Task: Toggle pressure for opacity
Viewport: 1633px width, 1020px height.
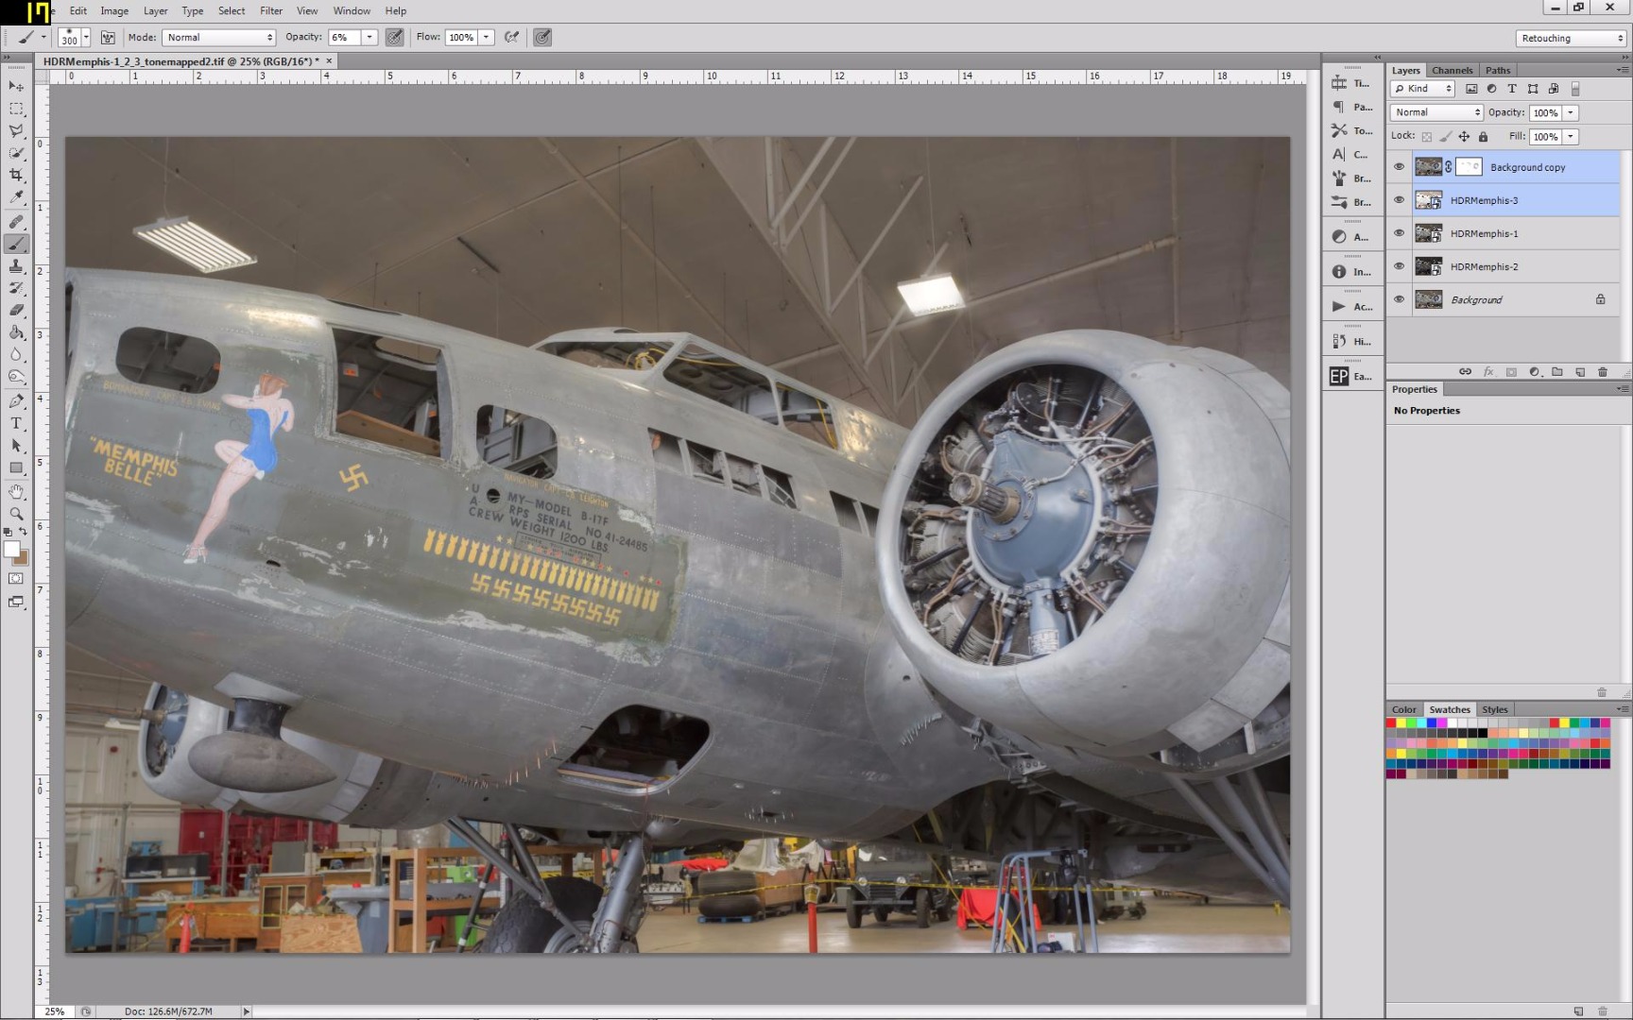Action: tap(394, 38)
